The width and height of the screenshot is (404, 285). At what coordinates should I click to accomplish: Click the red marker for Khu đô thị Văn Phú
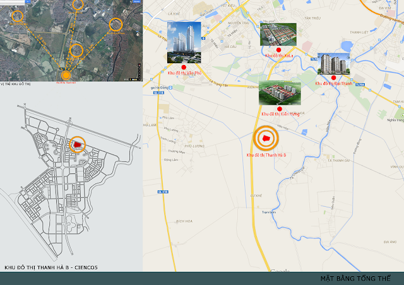(x=184, y=67)
